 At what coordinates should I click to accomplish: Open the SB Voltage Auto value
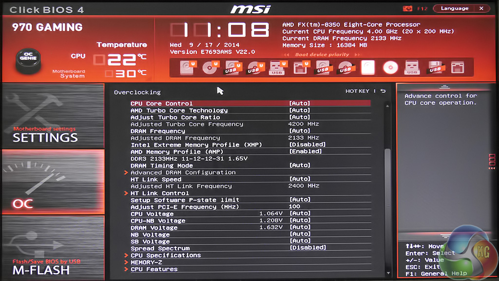click(300, 241)
